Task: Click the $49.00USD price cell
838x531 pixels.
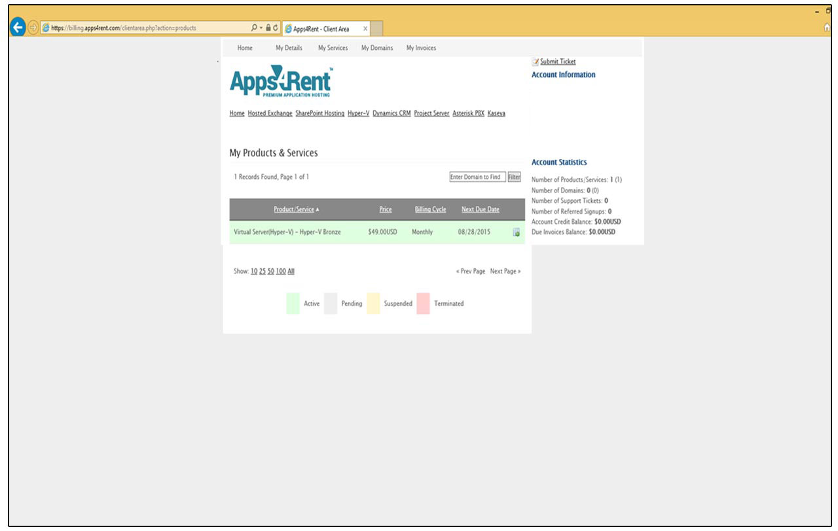Action: (x=382, y=232)
